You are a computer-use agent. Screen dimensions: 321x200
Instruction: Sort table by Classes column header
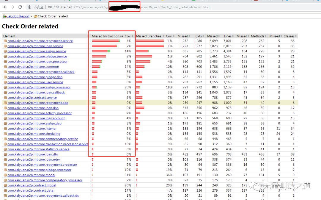(289, 36)
